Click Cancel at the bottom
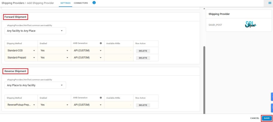 [255, 118]
